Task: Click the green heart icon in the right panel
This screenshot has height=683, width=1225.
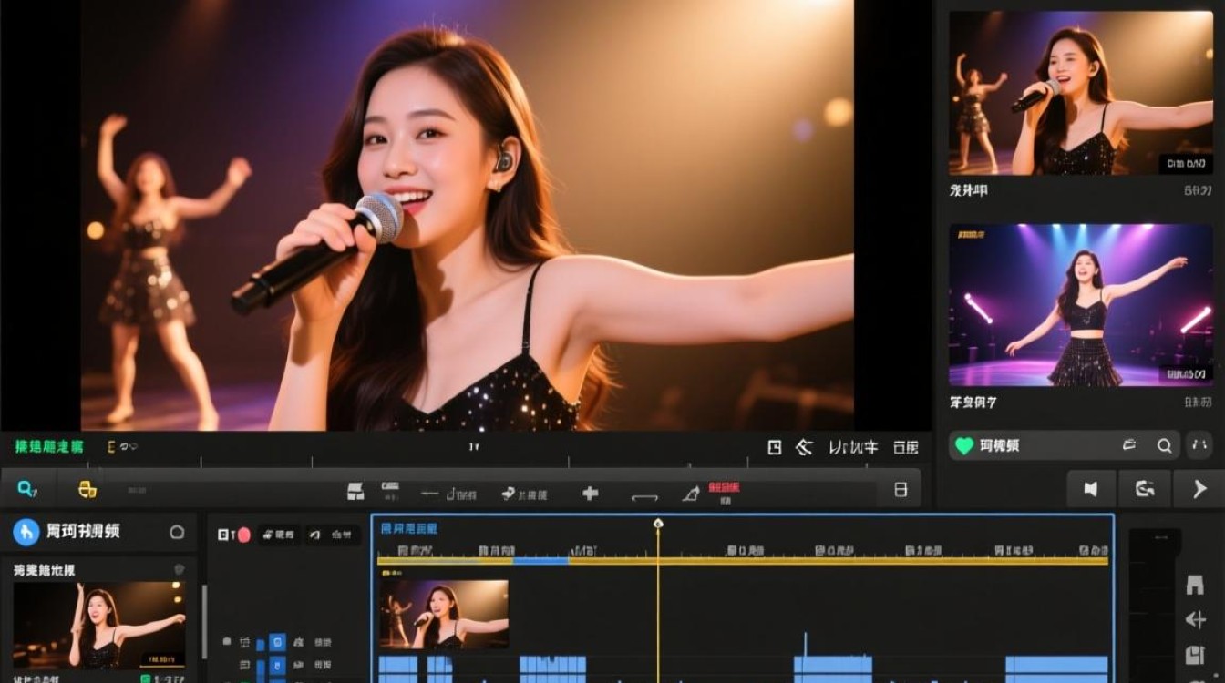Action: click(963, 446)
